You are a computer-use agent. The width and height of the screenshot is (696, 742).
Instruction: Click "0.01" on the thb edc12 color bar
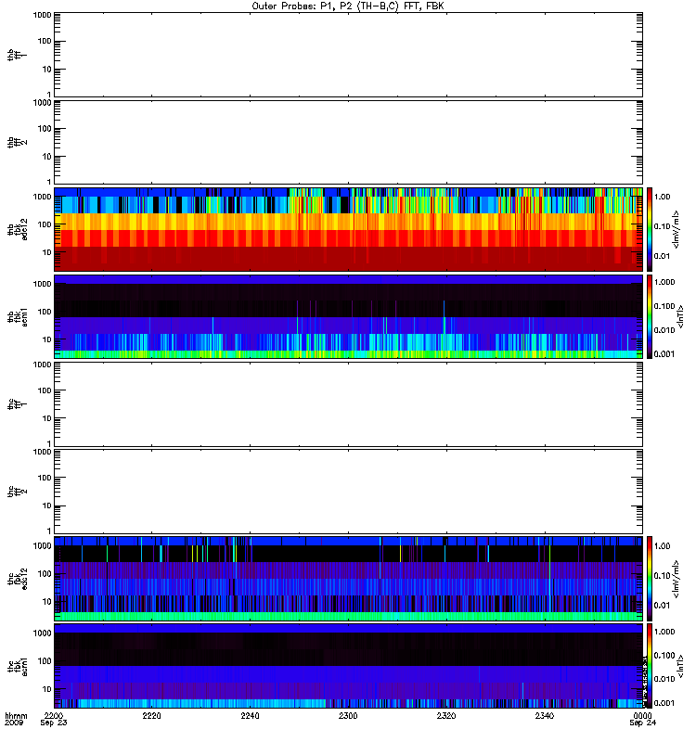pyautogui.click(x=663, y=256)
